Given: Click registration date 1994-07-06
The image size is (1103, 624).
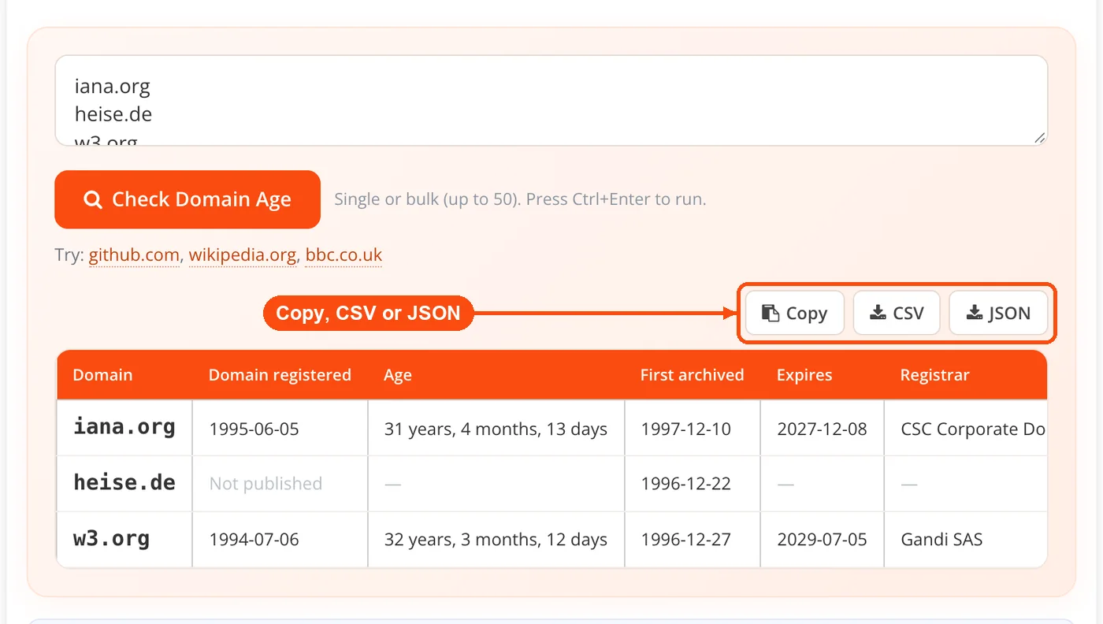Looking at the screenshot, I should pos(254,540).
